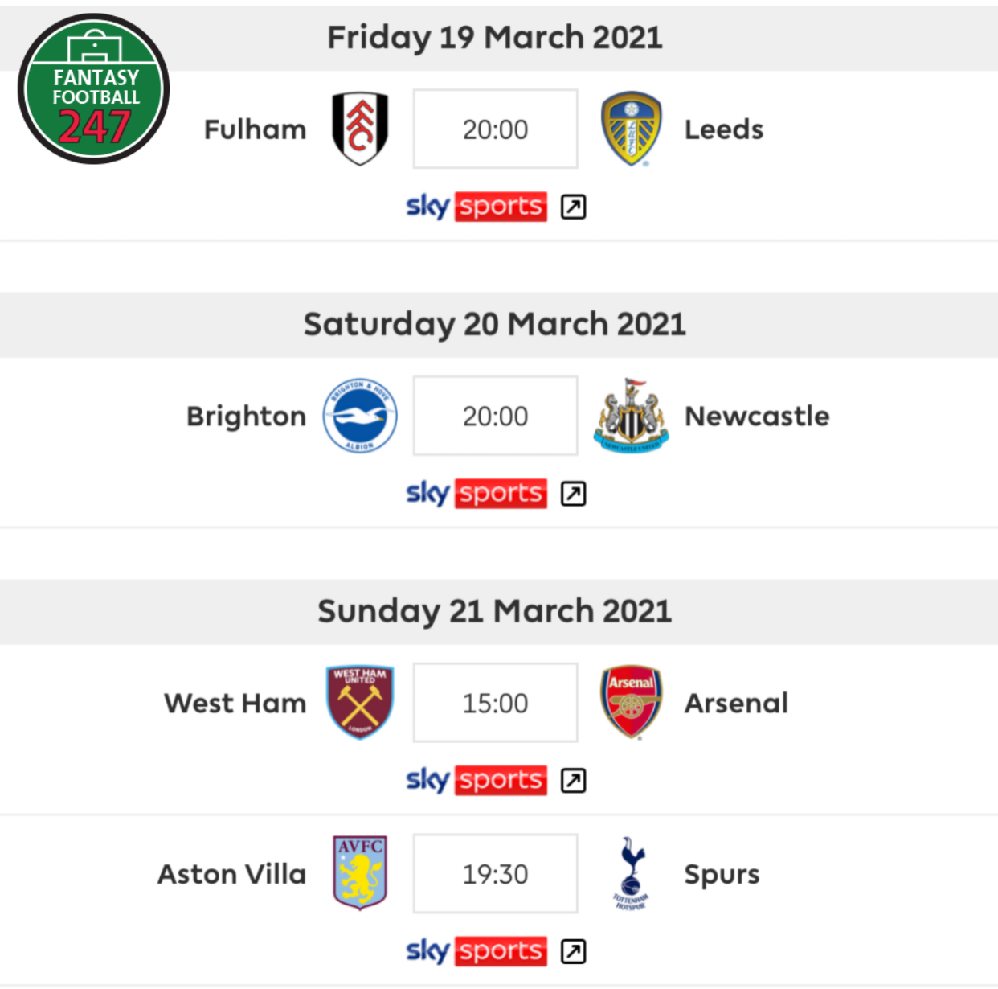Click the Sky Sports logo under Fulham match
This screenshot has width=998, height=989.
pyautogui.click(x=475, y=206)
